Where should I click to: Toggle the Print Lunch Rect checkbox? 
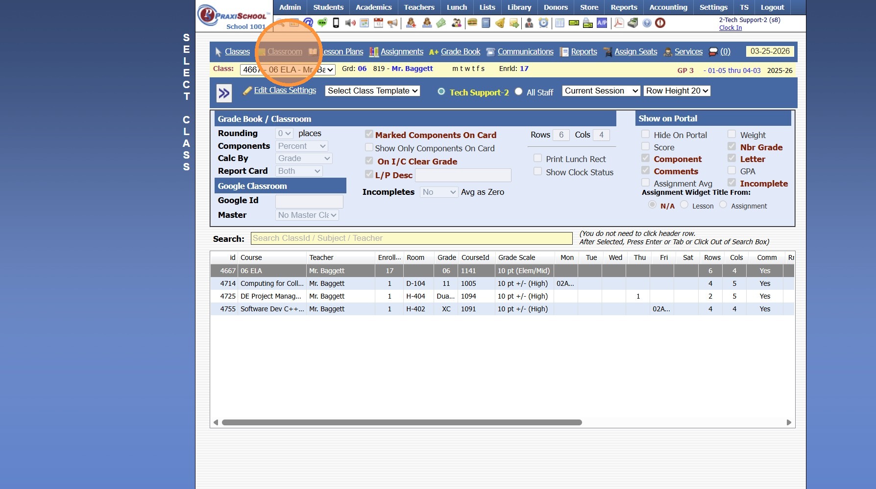tap(537, 158)
